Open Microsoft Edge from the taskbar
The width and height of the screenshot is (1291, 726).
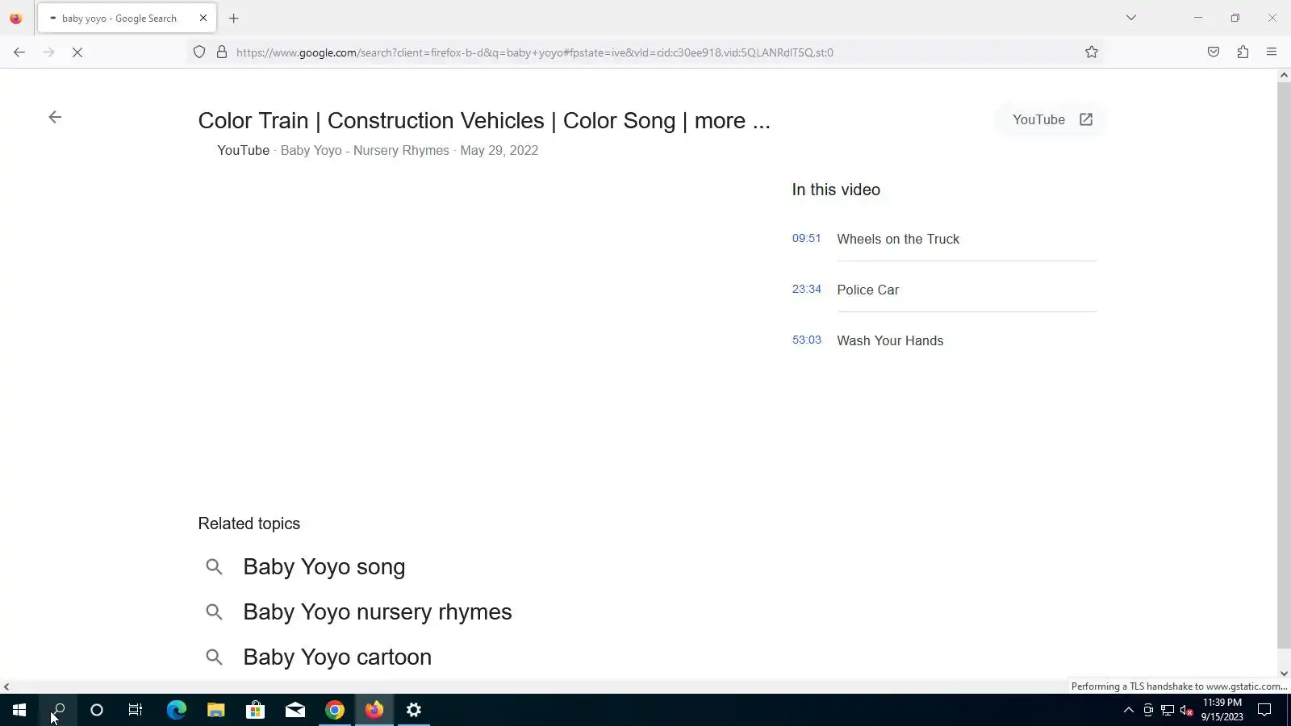click(x=176, y=711)
